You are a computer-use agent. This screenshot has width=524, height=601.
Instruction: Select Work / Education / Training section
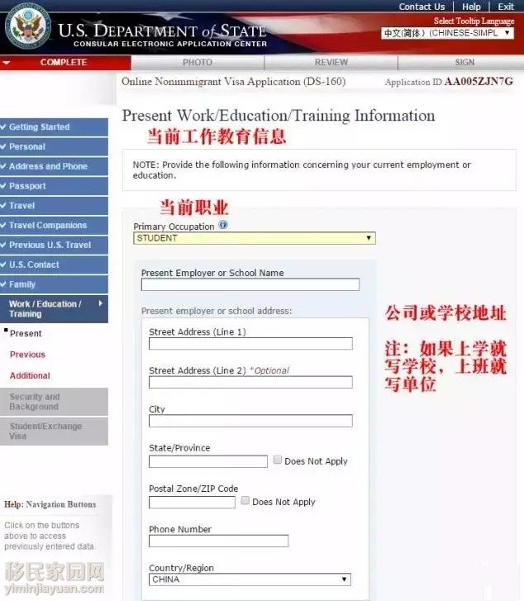click(54, 309)
